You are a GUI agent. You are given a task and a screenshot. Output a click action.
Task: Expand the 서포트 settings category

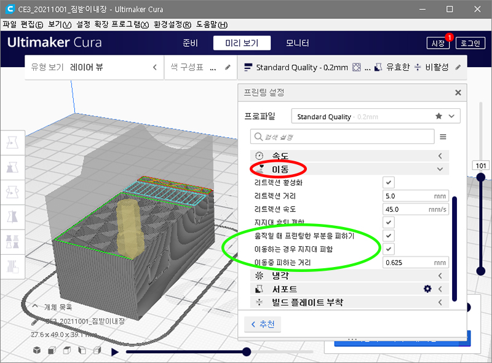[x=349, y=289]
